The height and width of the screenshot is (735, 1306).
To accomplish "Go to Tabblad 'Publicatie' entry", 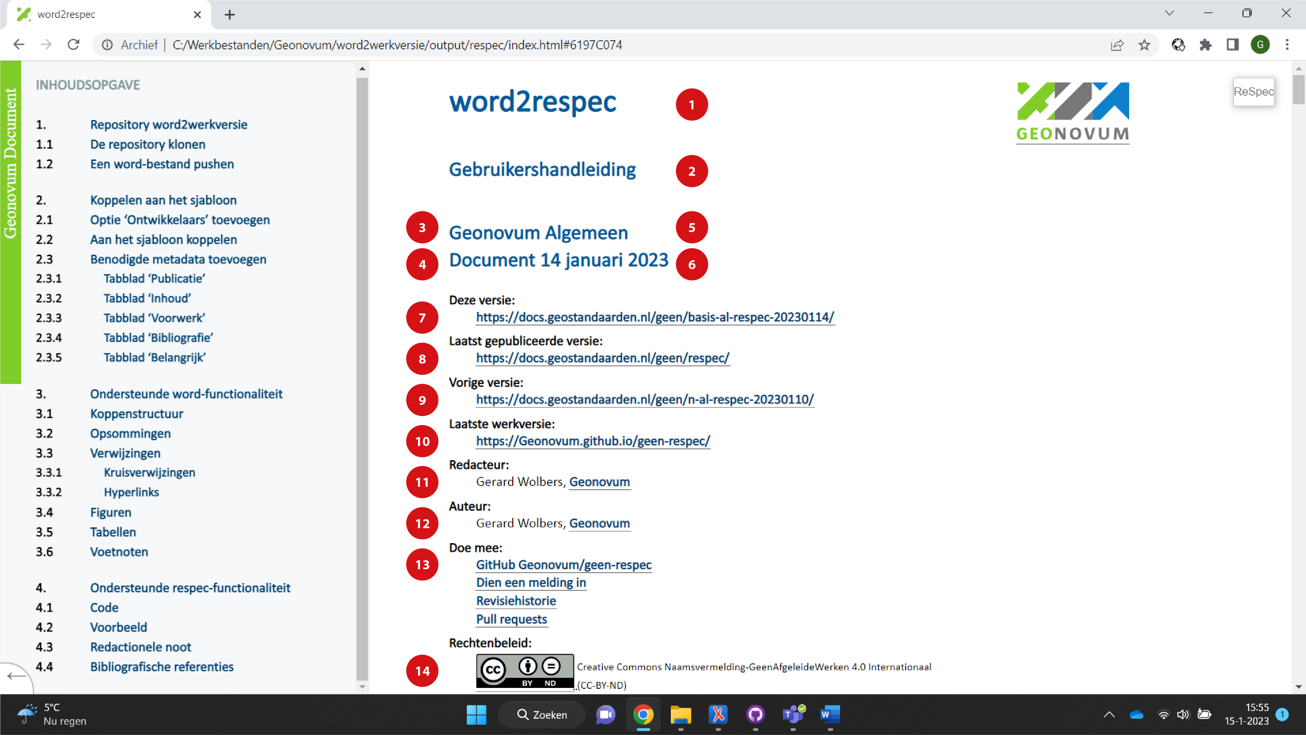I will [154, 278].
